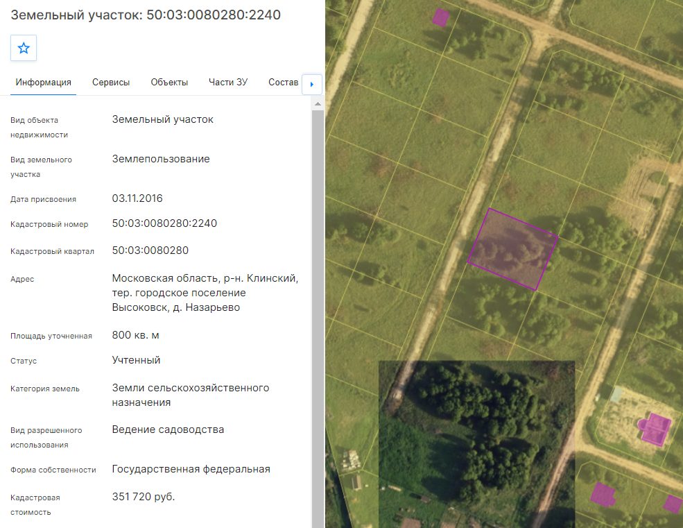Click the cadastral quarter value 50:03:0080280
Image resolution: width=683 pixels, height=528 pixels.
[x=150, y=250]
